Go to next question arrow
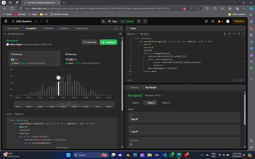Image resolution: width=255 pixels, height=159 pixels. coord(41,21)
